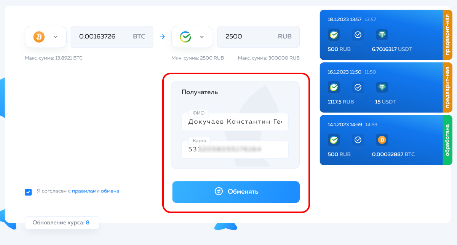Click Sberbank icon in 18.1.2023 transaction card
This screenshot has height=245, width=457.
point(334,35)
